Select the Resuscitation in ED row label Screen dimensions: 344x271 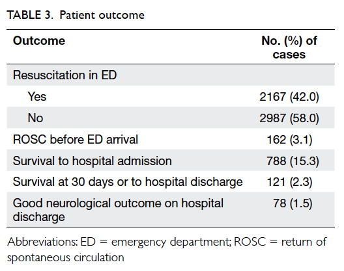coord(64,75)
